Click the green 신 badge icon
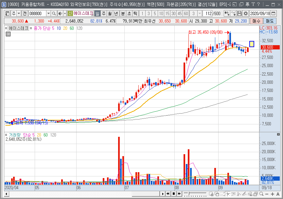 coord(70,13)
